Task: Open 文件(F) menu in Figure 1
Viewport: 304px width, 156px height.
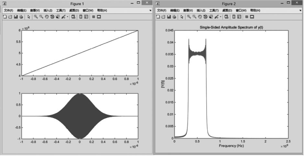Action: point(8,10)
